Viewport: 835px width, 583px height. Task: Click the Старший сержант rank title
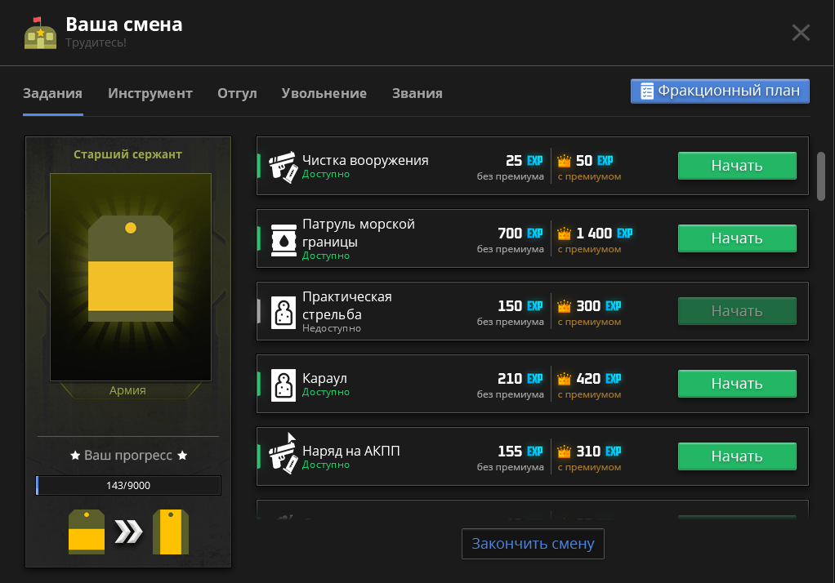pyautogui.click(x=127, y=154)
